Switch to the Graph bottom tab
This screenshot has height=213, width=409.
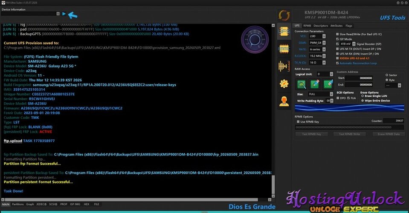30,204
